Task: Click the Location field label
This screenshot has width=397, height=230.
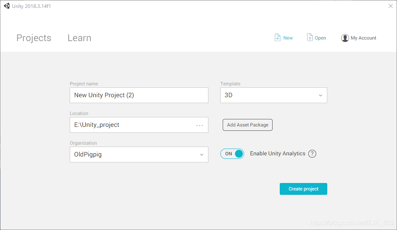Action: (x=79, y=113)
